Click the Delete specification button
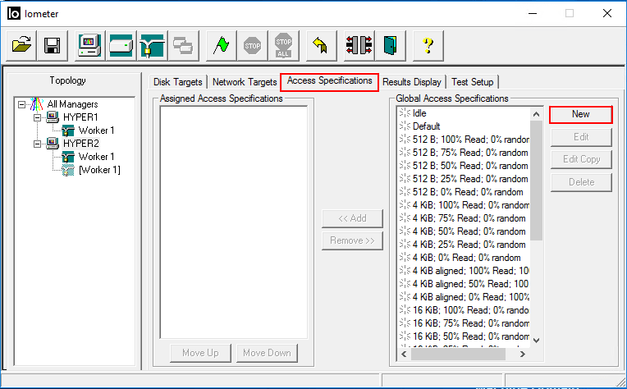This screenshot has width=627, height=389. 581,182
